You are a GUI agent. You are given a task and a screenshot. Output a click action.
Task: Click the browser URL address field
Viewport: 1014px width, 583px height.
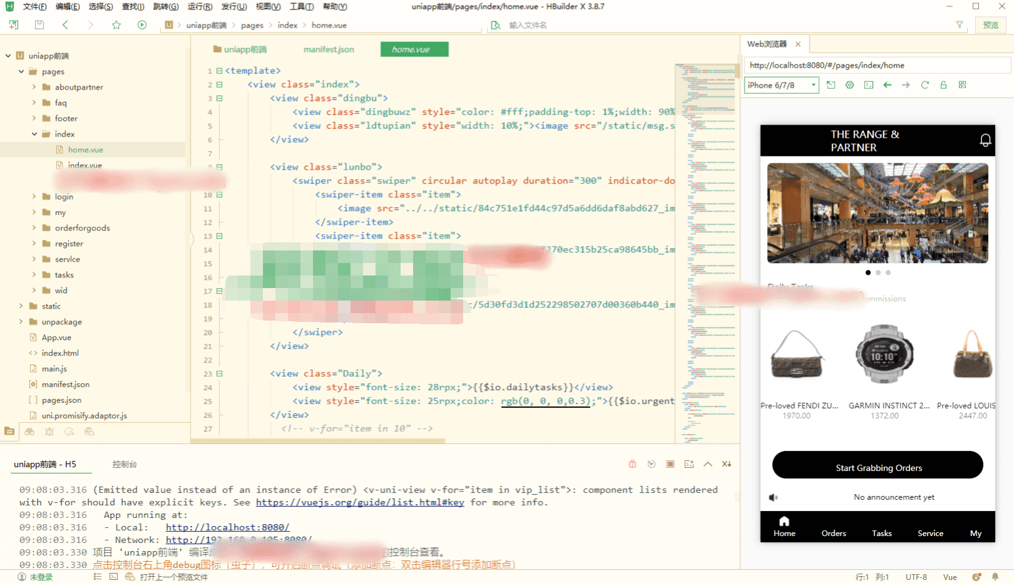pyautogui.click(x=876, y=65)
